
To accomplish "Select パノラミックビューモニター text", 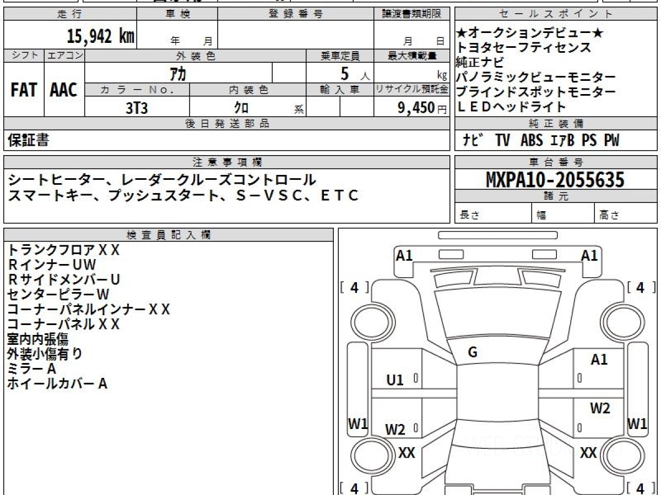I will point(537,77).
